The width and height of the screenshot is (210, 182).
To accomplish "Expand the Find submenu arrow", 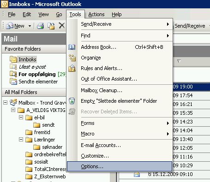I will [x=168, y=36].
